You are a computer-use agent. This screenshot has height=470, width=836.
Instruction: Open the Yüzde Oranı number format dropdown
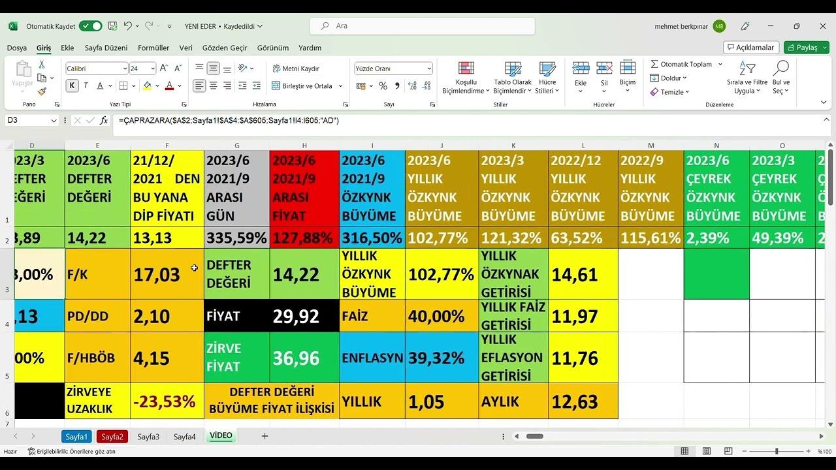pos(429,69)
